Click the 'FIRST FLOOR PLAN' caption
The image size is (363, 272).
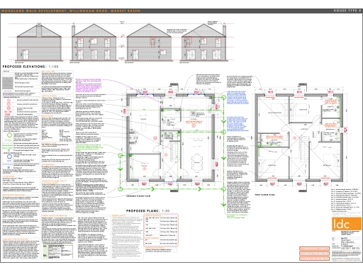pos(264,195)
